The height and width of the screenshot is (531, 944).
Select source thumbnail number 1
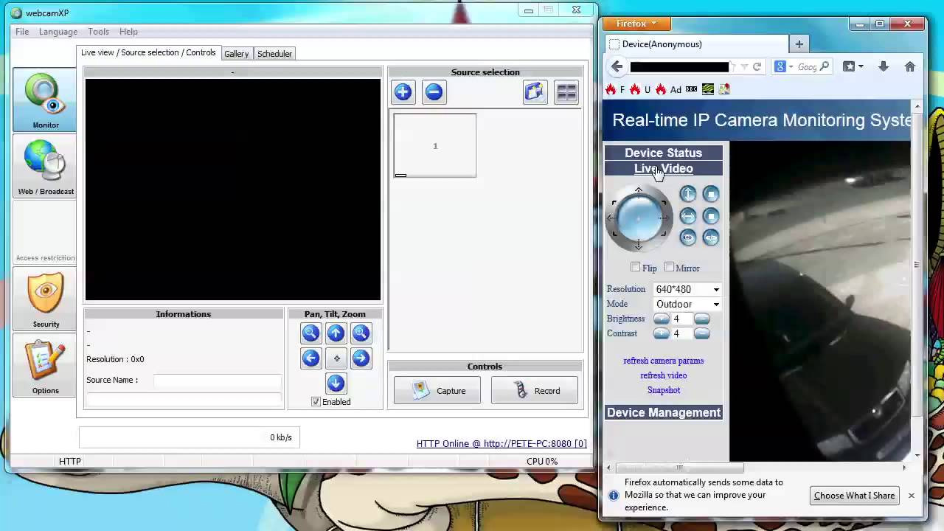435,145
